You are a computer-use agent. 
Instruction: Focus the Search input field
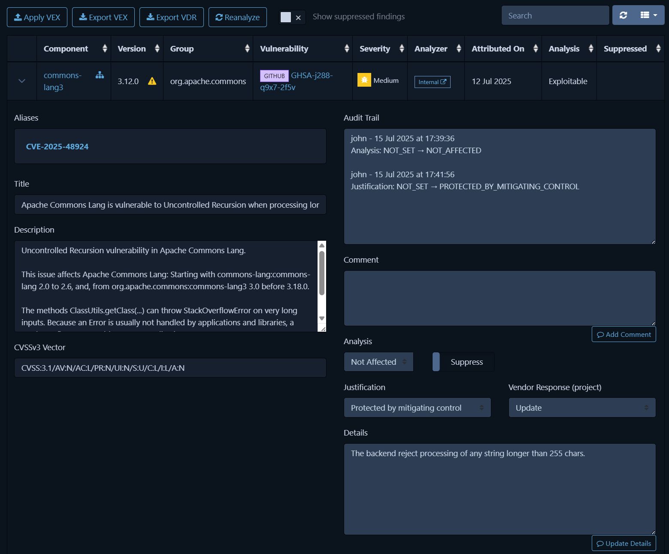(555, 15)
